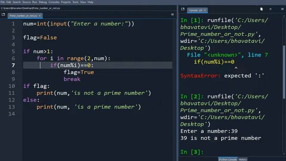The height and width of the screenshot is (161, 286).
Task: Click the file path in editor header
Action: coord(30,8)
